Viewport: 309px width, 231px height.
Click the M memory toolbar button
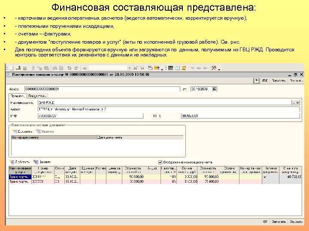pyautogui.click(x=193, y=68)
